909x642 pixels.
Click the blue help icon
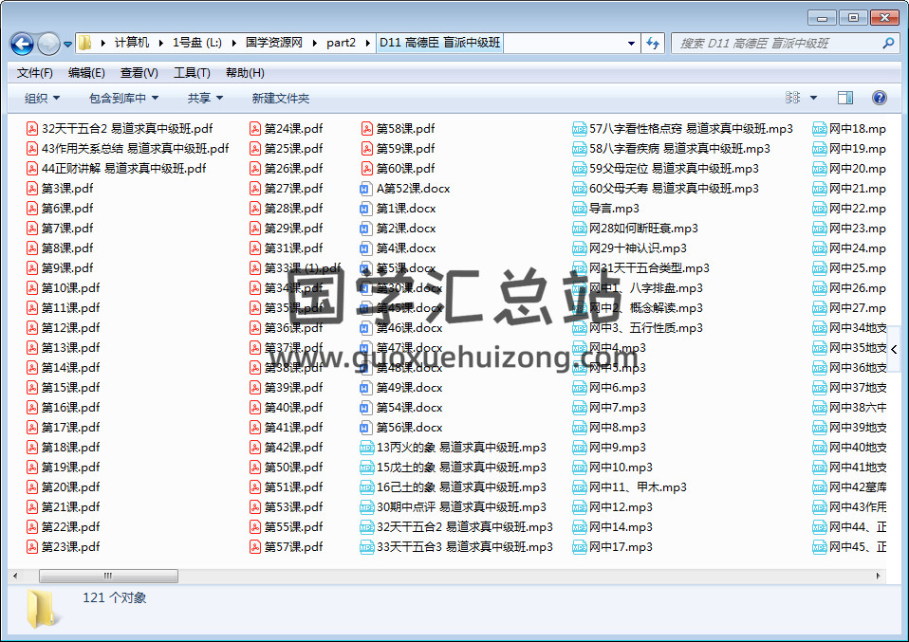point(879,98)
